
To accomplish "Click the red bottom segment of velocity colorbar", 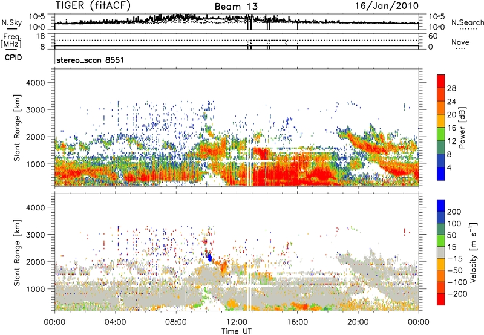I will pos(441,299).
